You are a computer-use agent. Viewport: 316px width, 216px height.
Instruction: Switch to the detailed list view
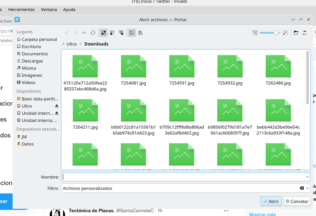[112, 33]
